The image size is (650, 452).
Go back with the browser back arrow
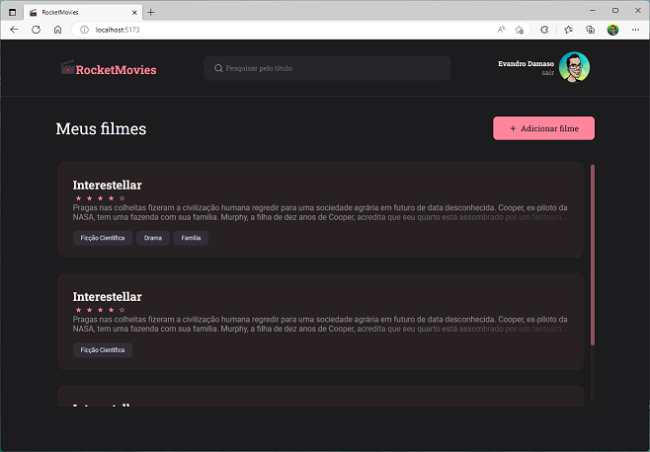[15, 30]
